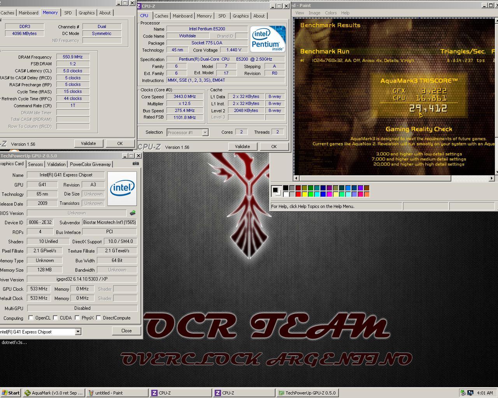Click the driver version igxprd32 field

pos(82,279)
